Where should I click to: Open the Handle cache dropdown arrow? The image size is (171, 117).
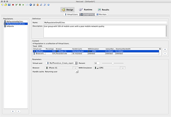(x=77, y=72)
